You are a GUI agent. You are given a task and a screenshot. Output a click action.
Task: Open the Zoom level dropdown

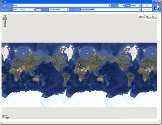click(x=123, y=5)
